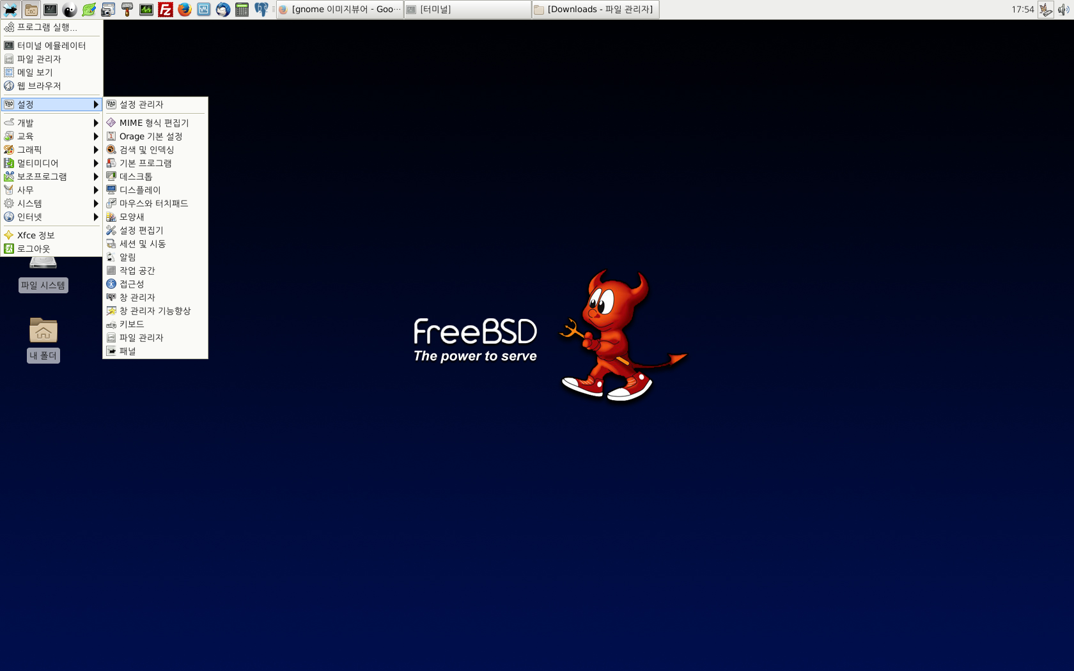1074x671 pixels.
Task: Open the system monitor graph launcher
Action: point(146,10)
